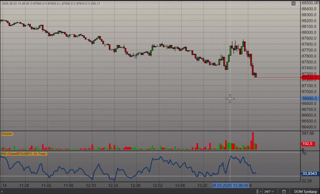
Task: Open the DOM Трейдер panel
Action: 305,191
